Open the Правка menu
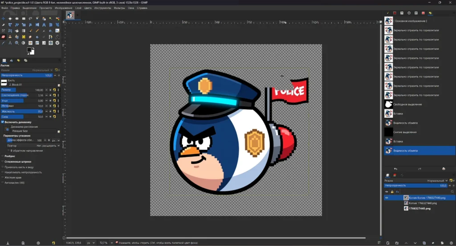 pyautogui.click(x=15, y=8)
